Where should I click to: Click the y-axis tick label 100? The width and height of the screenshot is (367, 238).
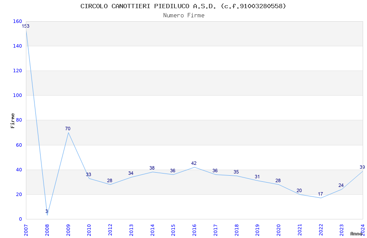tap(18, 96)
